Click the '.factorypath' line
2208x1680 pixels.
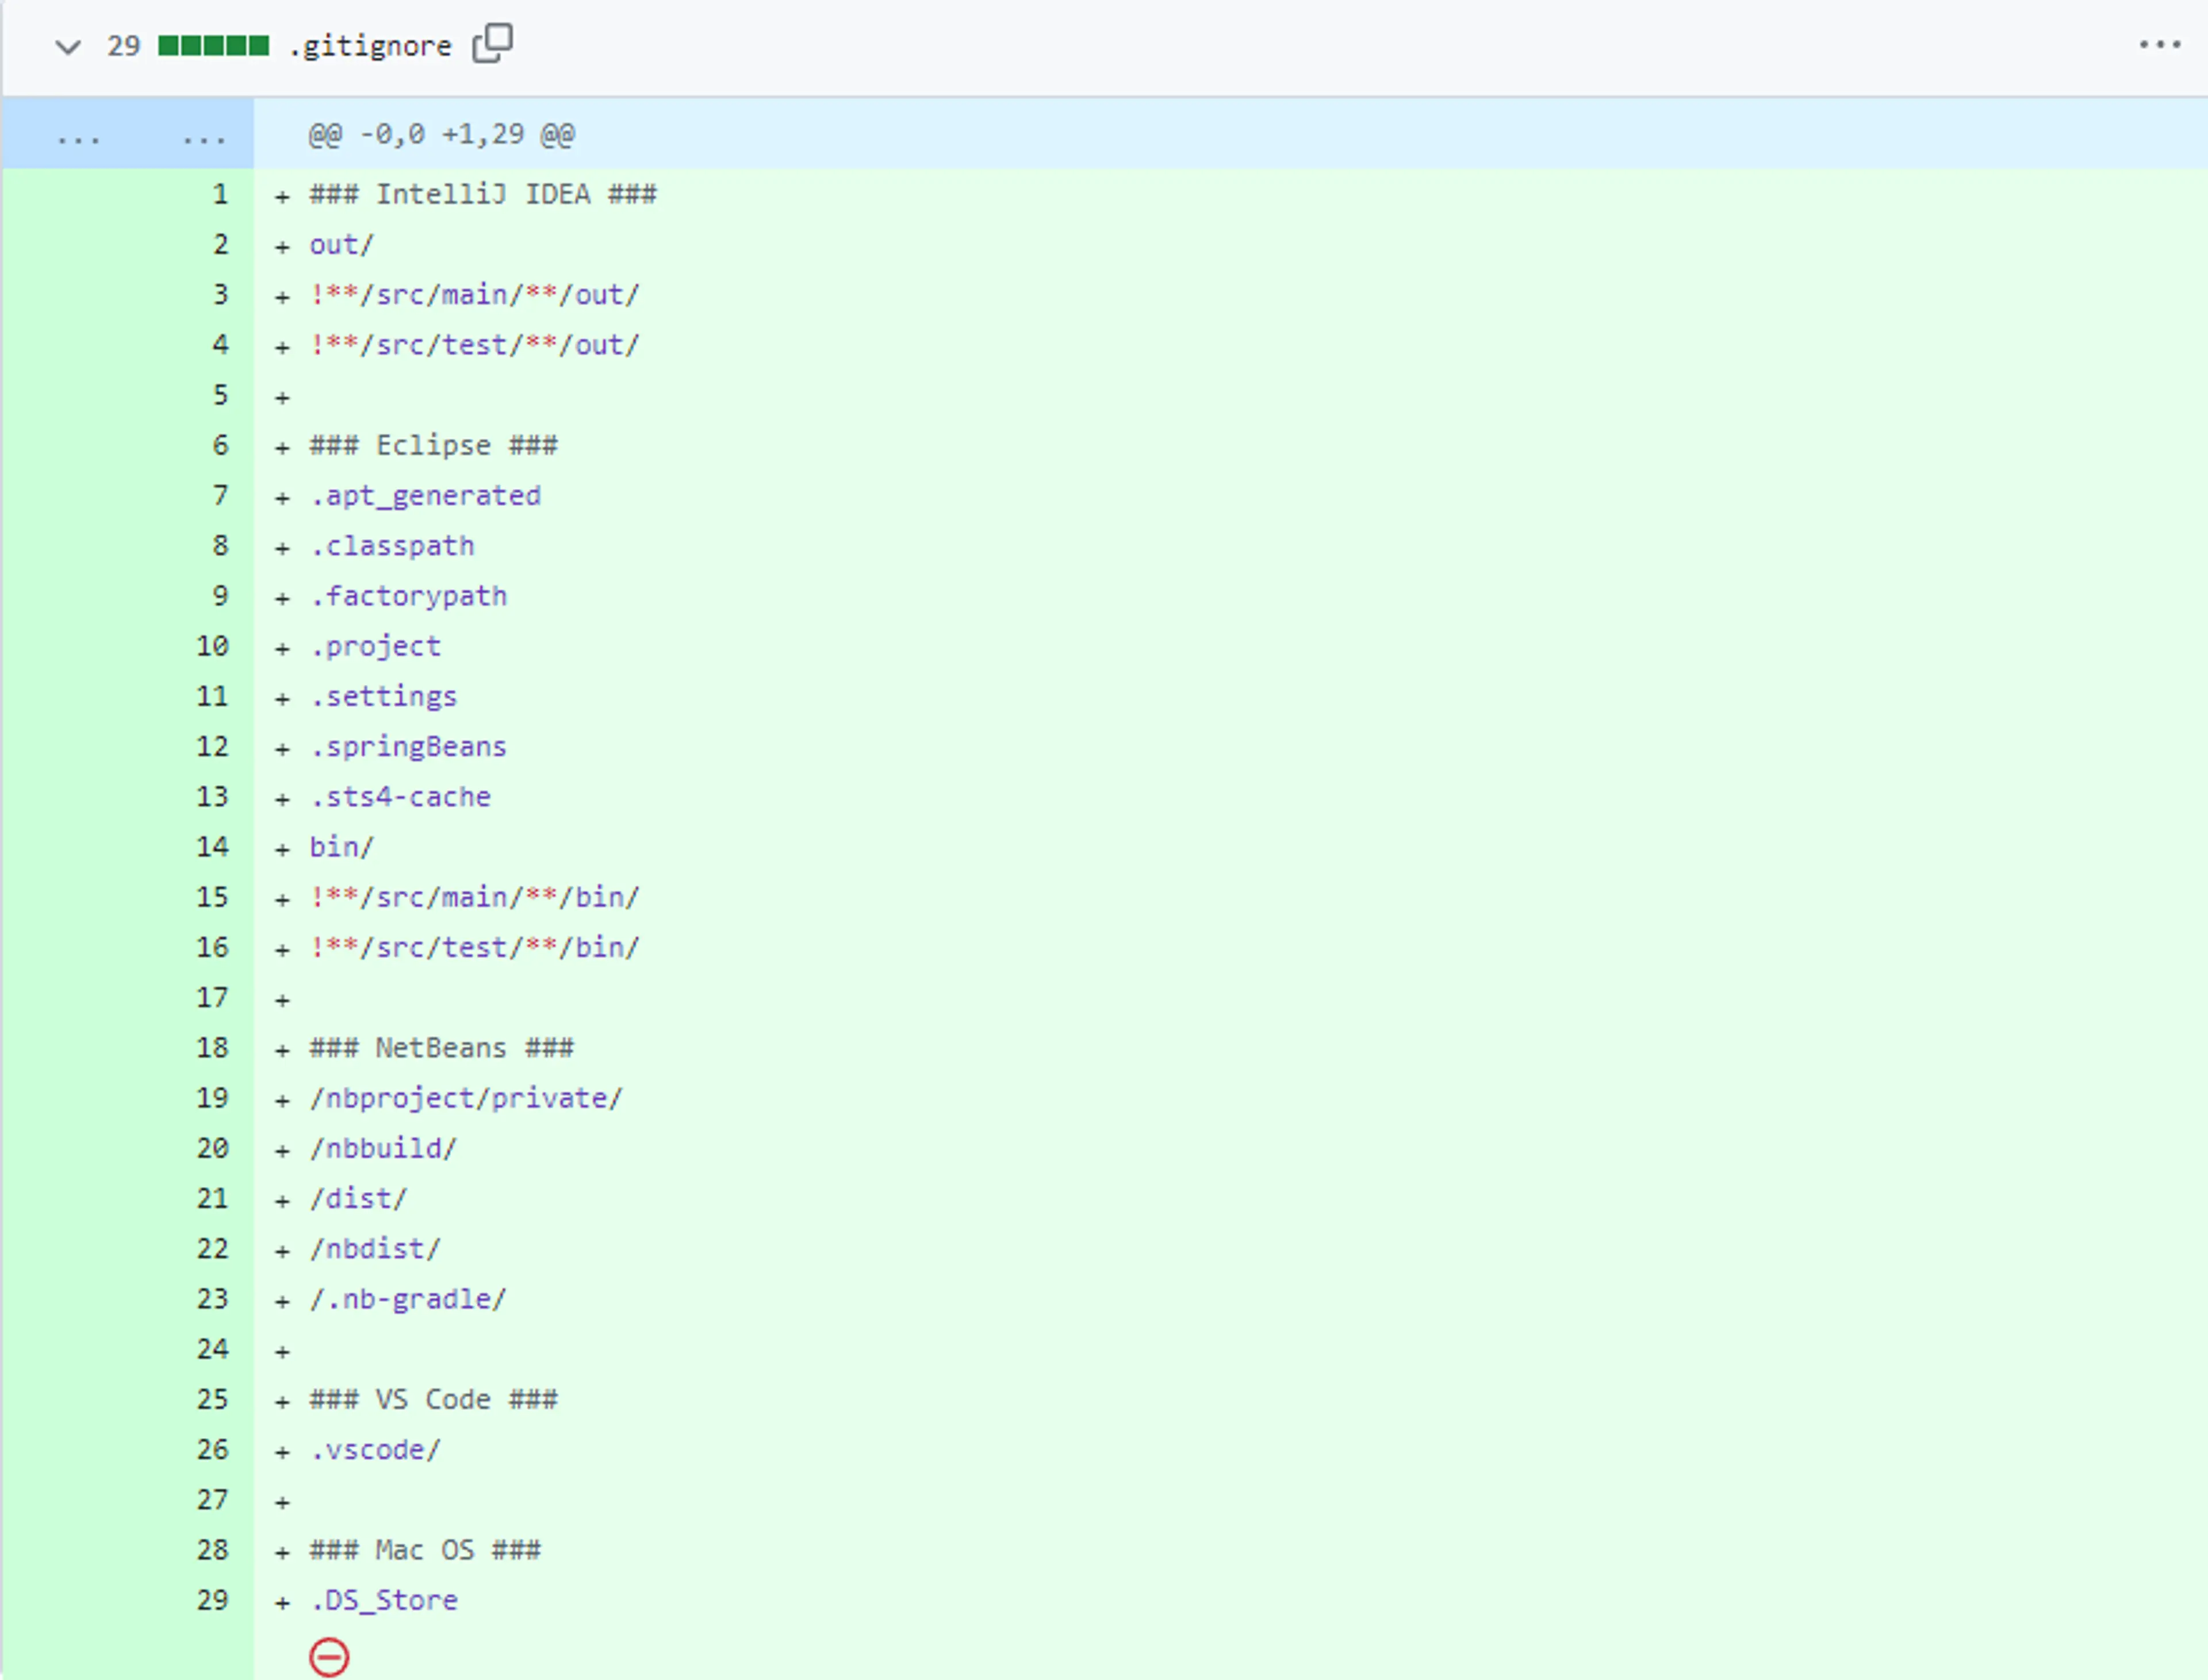pyautogui.click(x=408, y=596)
